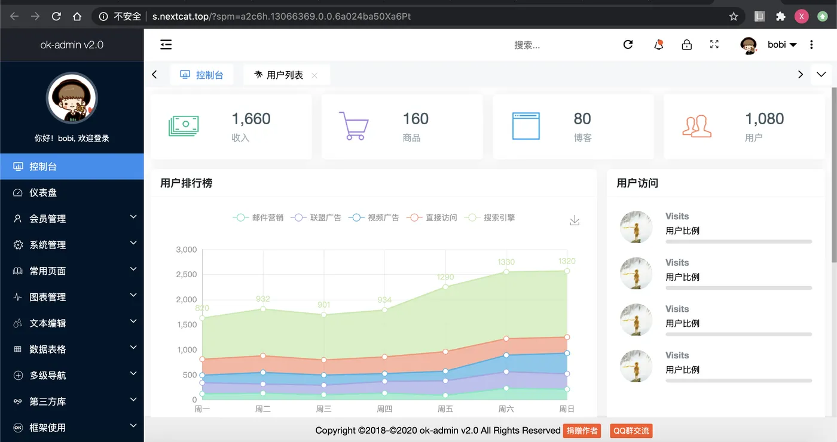The image size is (837, 442).
Task: Click the gray square extension icon in Chrome toolbar
Action: click(759, 17)
